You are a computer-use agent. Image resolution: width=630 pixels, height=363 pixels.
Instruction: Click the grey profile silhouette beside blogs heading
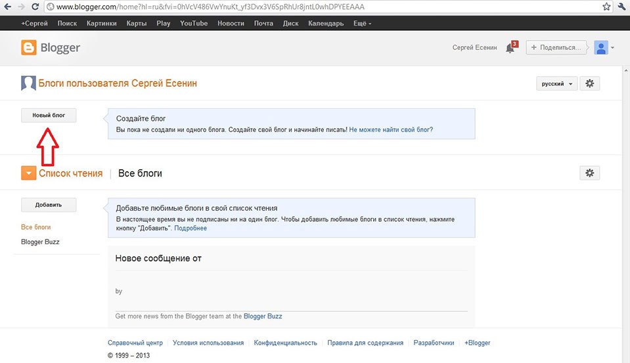pyautogui.click(x=28, y=83)
